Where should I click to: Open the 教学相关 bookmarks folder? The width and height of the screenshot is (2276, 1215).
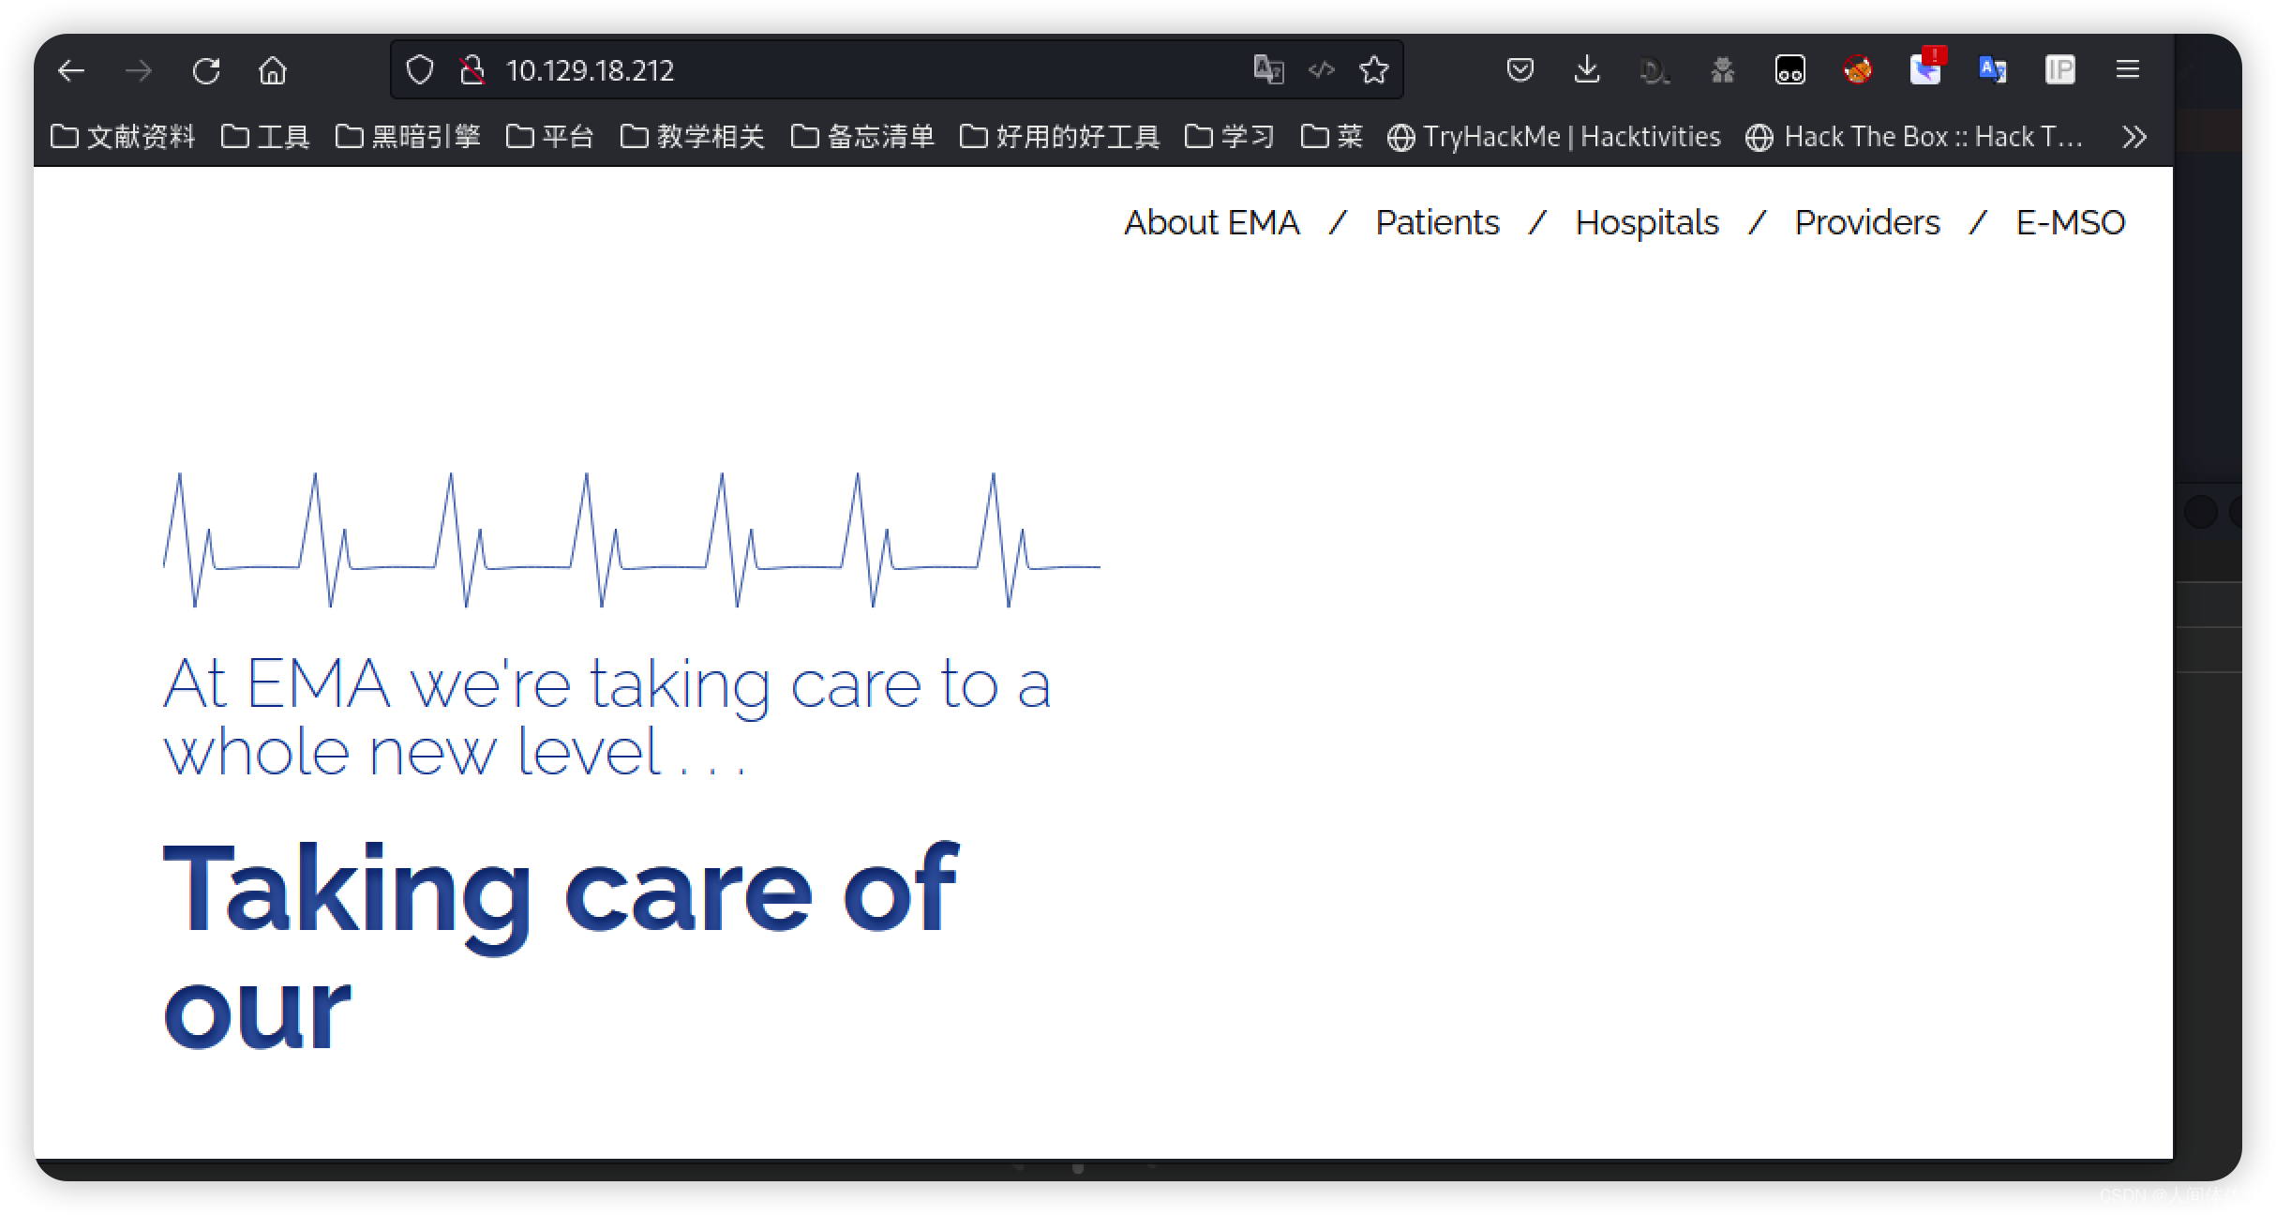pos(693,137)
